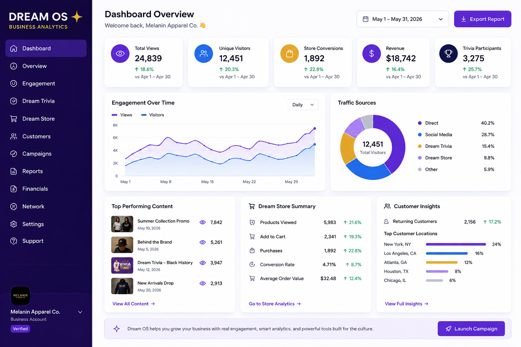This screenshot has height=347, width=521.
Task: Click the Melanin Apparel logo avatar
Action: click(20, 296)
